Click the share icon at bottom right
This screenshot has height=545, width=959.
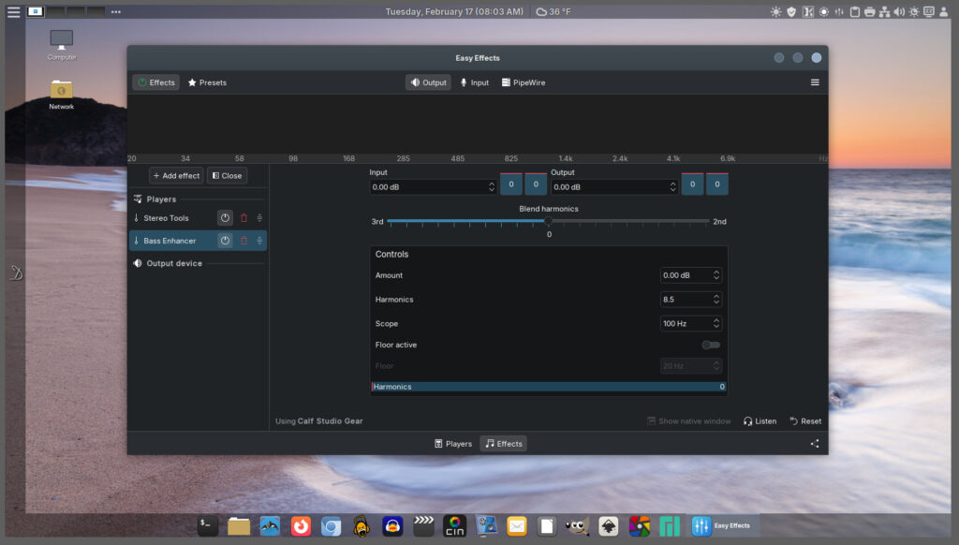(x=815, y=444)
